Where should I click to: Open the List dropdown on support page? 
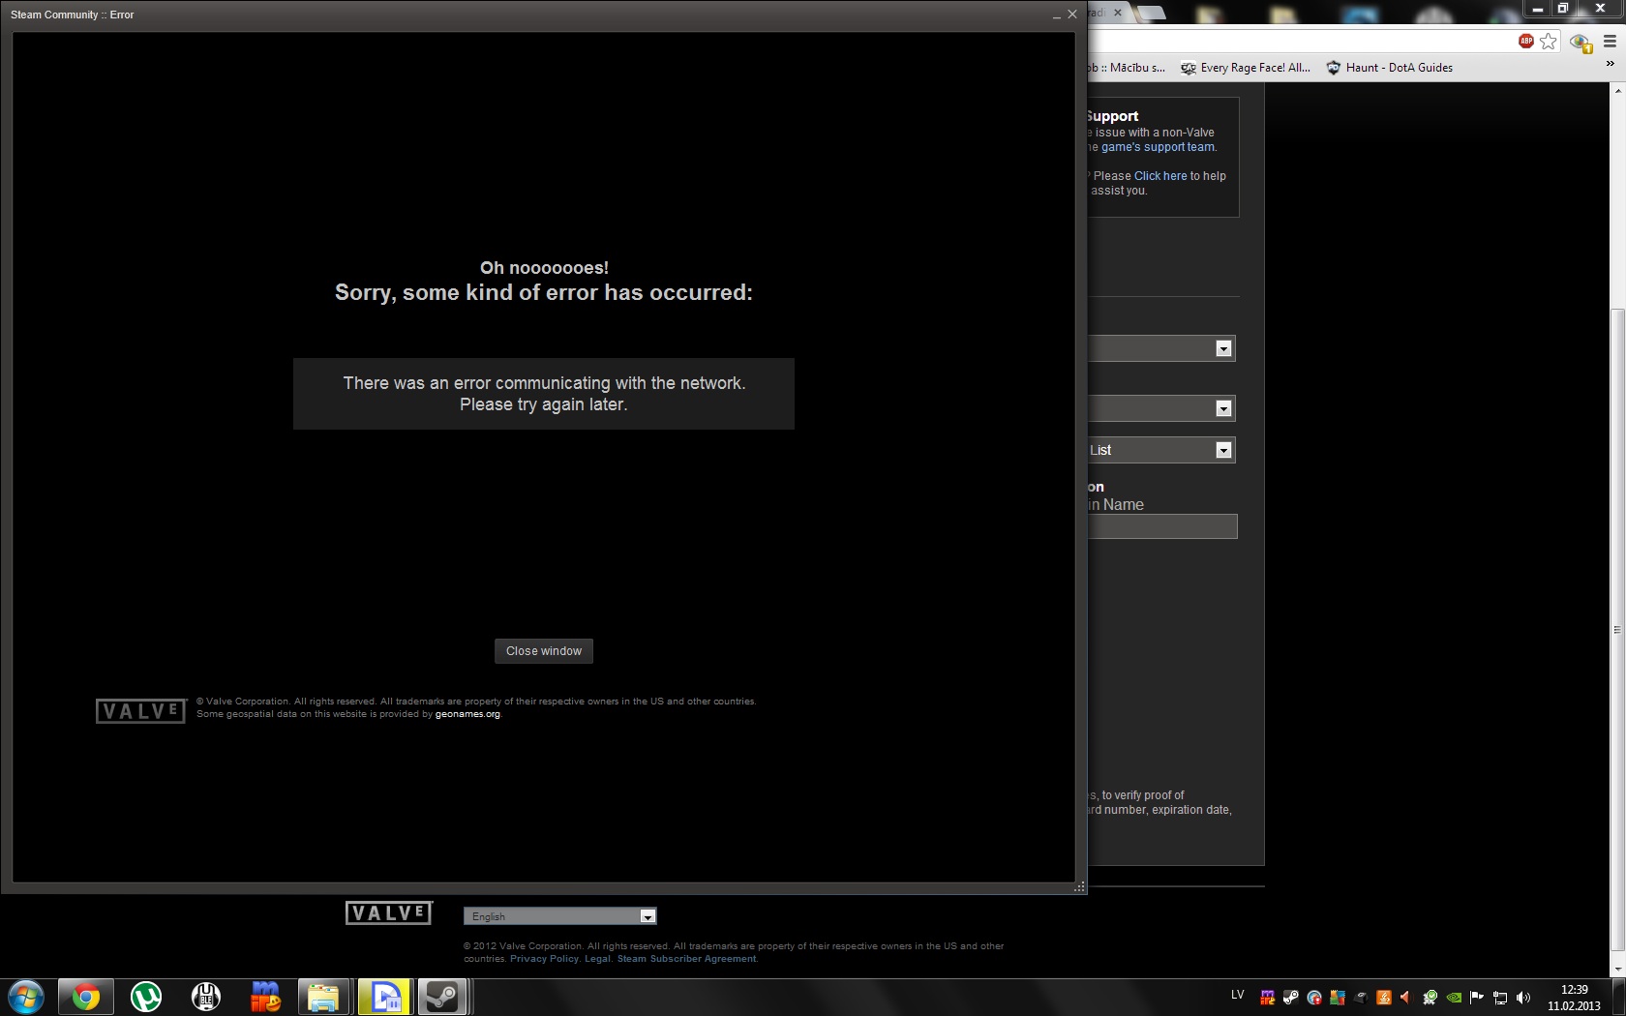[x=1223, y=450]
